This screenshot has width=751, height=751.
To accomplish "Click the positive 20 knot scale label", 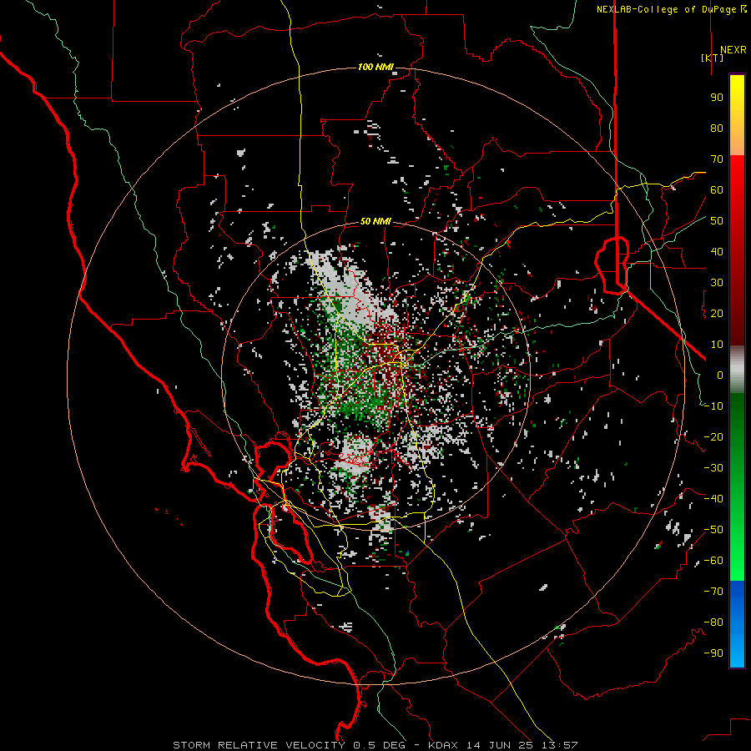I will pos(717,314).
